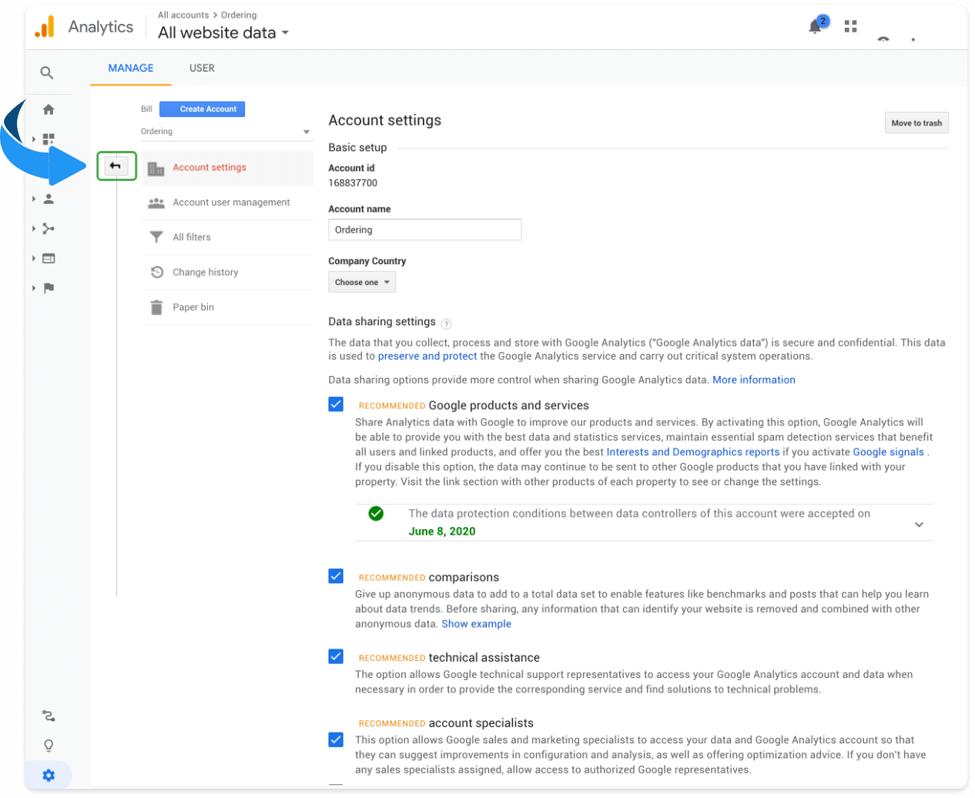Open Discover lightbulb icon in sidebar
The width and height of the screenshot is (975, 798).
49,746
